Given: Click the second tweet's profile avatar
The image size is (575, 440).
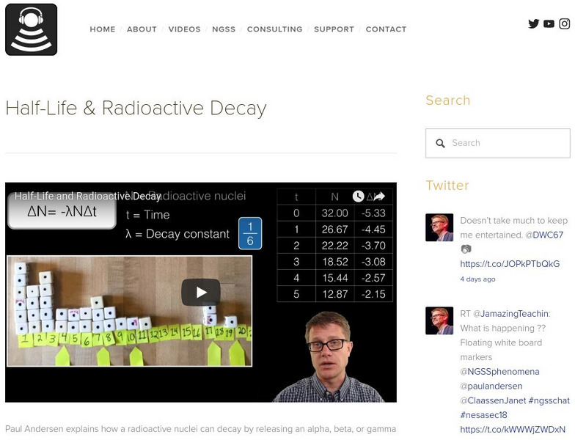Looking at the screenshot, I should tap(439, 320).
